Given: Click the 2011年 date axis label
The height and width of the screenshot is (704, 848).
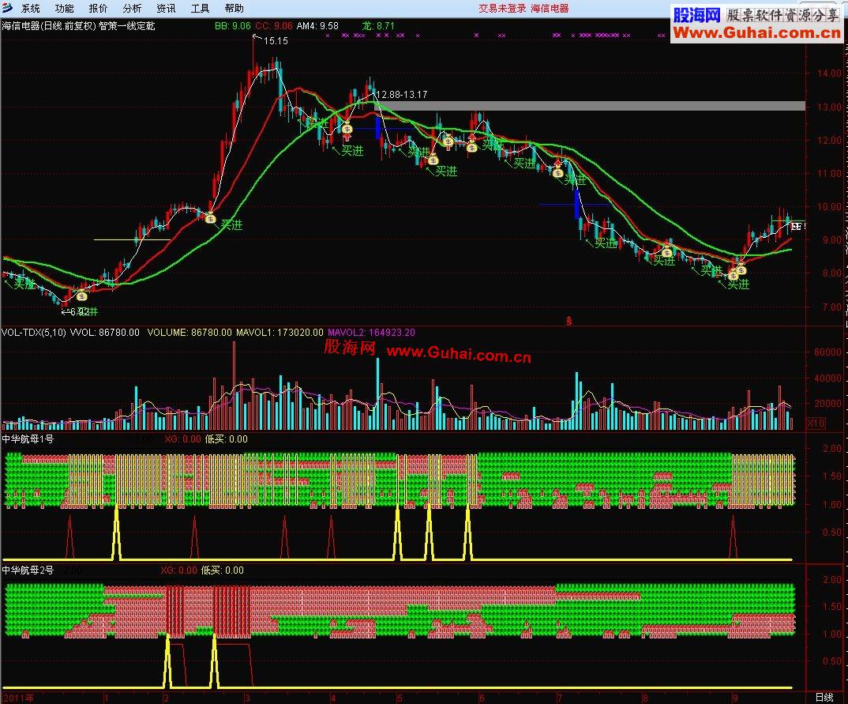Looking at the screenshot, I should pos(18,698).
